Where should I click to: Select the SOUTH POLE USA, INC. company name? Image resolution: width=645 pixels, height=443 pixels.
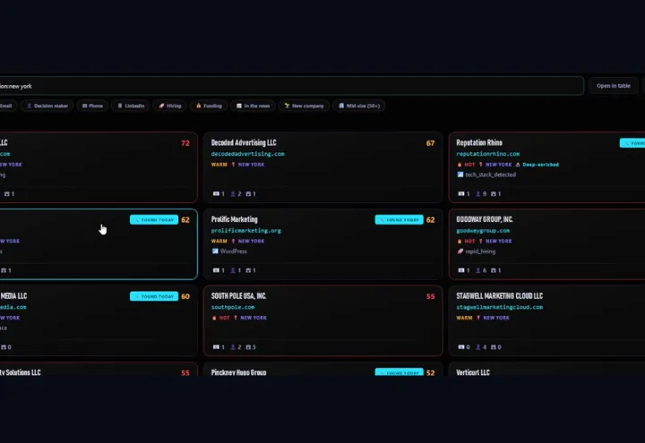(x=238, y=296)
